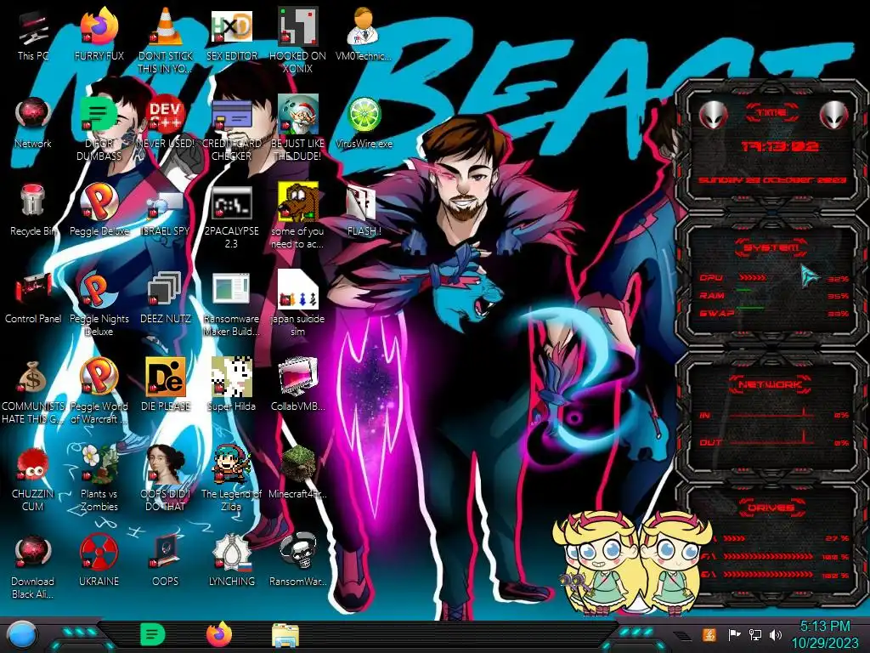
Task: Select the Super Hilda game shortcut
Action: pos(231,385)
